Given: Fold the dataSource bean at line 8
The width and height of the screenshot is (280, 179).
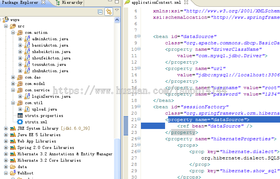Looking at the screenshot, I should click(x=139, y=36).
